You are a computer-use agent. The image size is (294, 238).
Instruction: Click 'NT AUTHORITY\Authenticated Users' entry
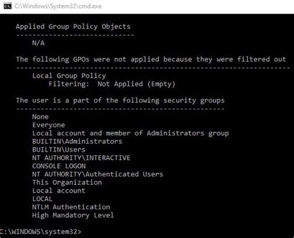click(97, 174)
